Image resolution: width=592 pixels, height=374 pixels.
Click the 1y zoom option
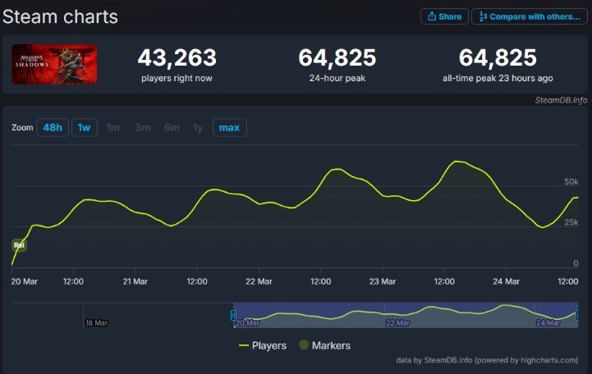point(198,127)
